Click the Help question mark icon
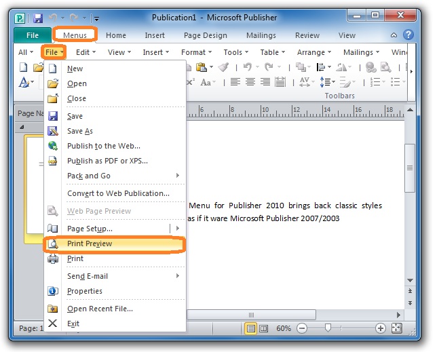The image size is (439, 352). [x=408, y=35]
